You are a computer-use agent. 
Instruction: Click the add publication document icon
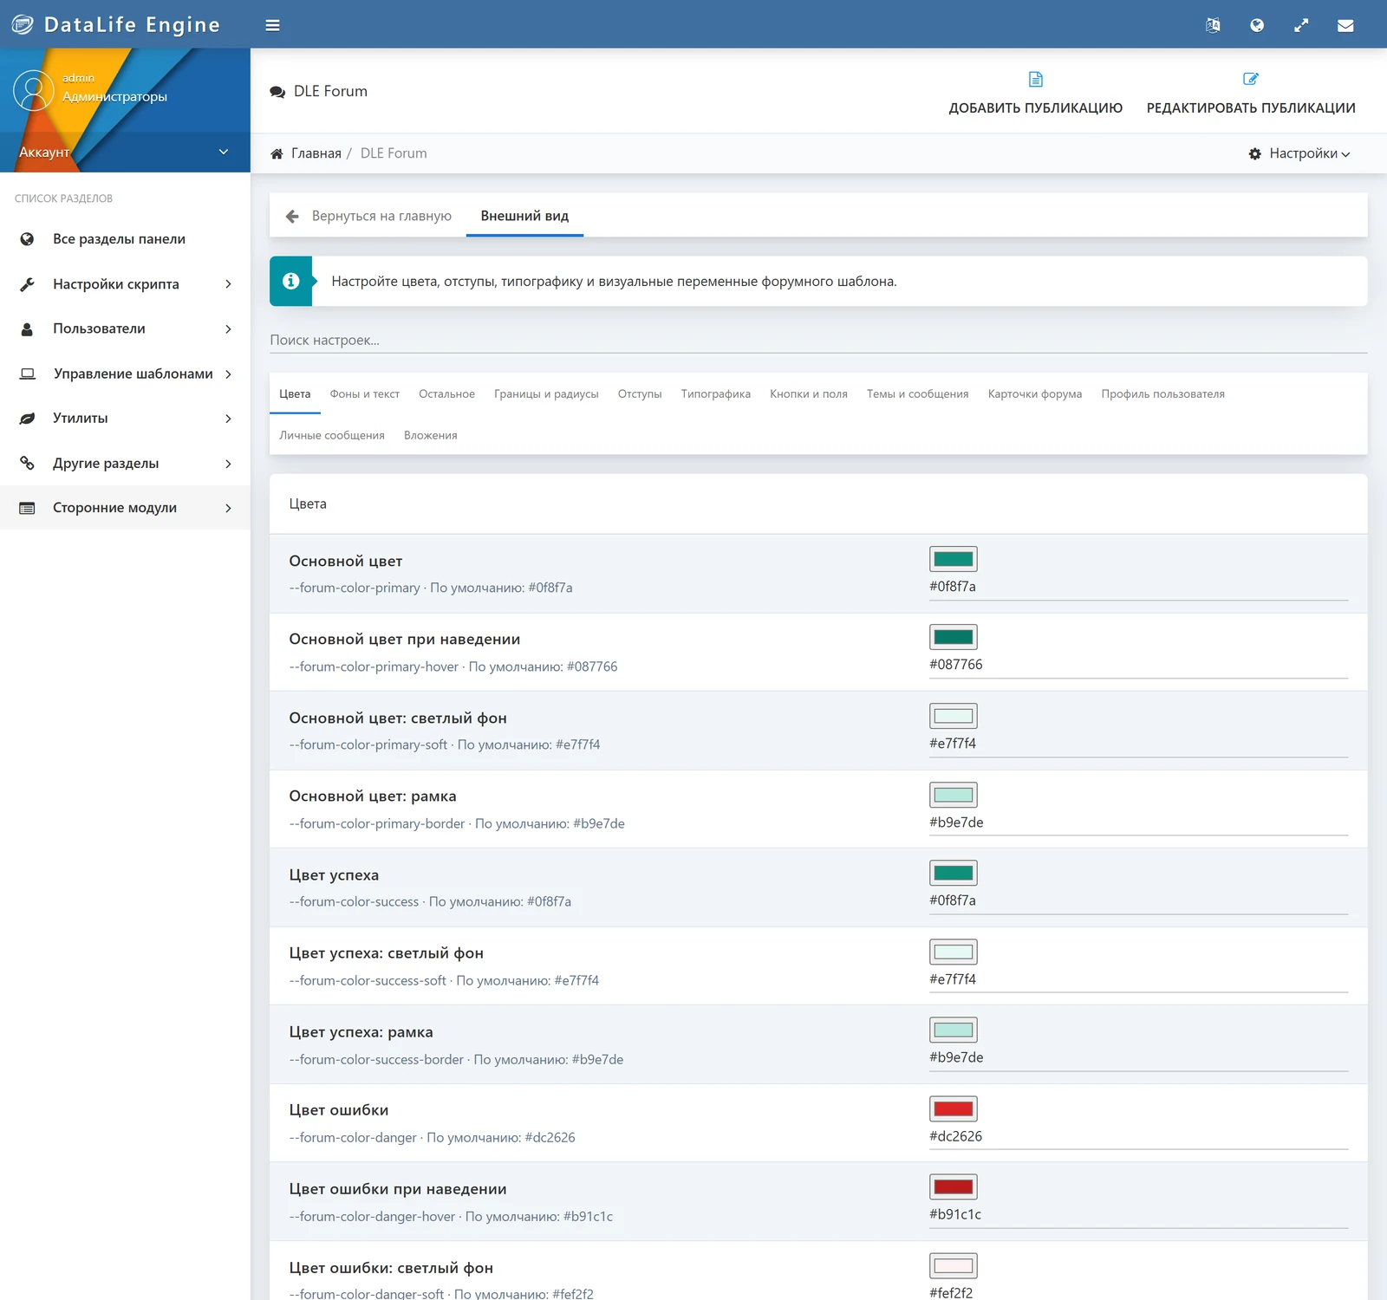pyautogui.click(x=1035, y=79)
